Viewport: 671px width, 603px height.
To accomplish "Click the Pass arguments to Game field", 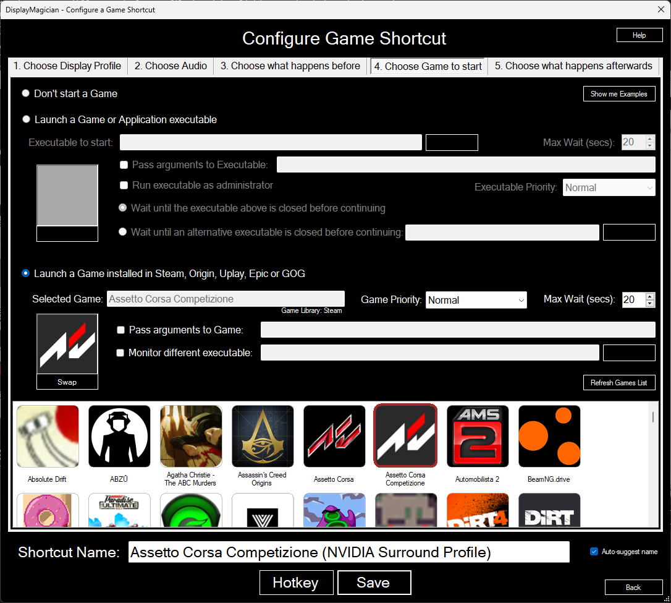I will [458, 330].
